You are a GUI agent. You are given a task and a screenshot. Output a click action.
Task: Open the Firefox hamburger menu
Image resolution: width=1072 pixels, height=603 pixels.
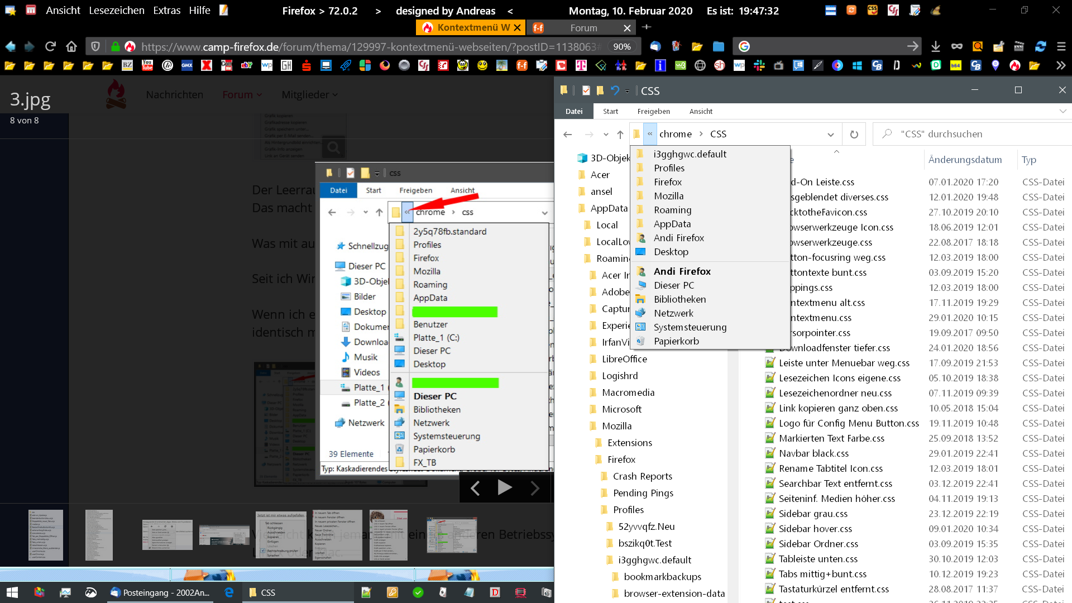coord(1061,46)
